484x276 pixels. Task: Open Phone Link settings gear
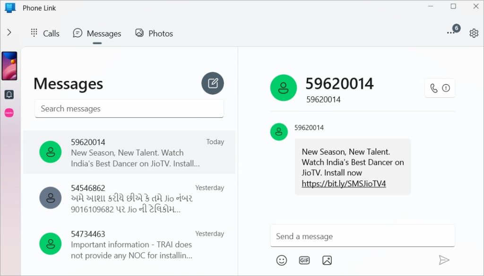point(474,33)
